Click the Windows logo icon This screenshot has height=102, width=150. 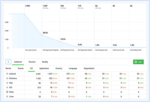7,78
